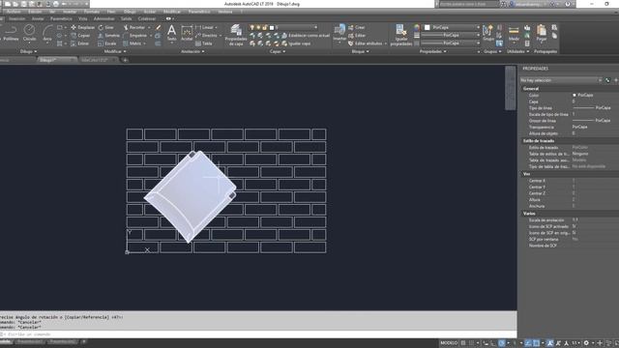Switch to the Vista ribbon tab

pos(82,18)
